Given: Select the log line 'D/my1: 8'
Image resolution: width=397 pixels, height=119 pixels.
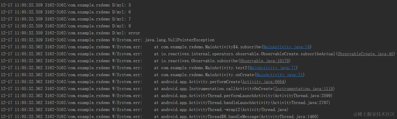Looking at the screenshot, I should click(x=66, y=26).
